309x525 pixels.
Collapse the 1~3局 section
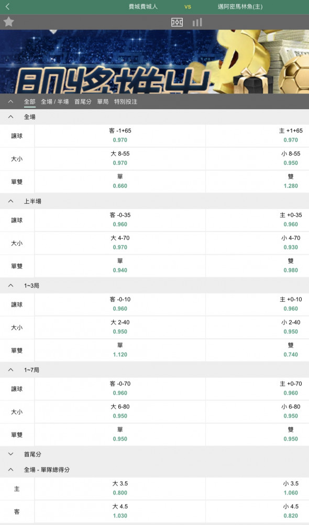coord(10,286)
